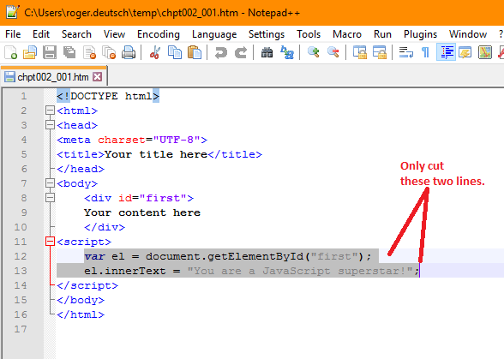Save the document with floppy icon
The width and height of the screenshot is (504, 359).
click(50, 52)
